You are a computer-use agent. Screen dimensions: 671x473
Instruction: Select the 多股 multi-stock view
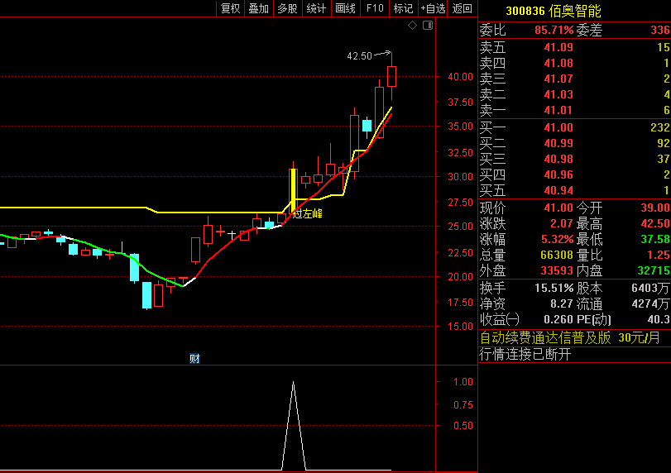click(x=288, y=8)
